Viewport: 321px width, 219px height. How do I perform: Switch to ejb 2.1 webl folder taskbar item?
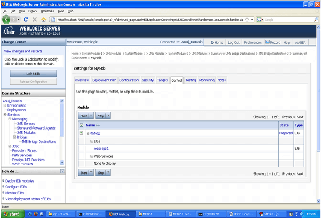[61, 214]
